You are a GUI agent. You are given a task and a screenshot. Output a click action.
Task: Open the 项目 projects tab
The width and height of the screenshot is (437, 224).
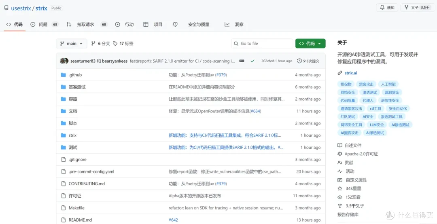pos(153,25)
